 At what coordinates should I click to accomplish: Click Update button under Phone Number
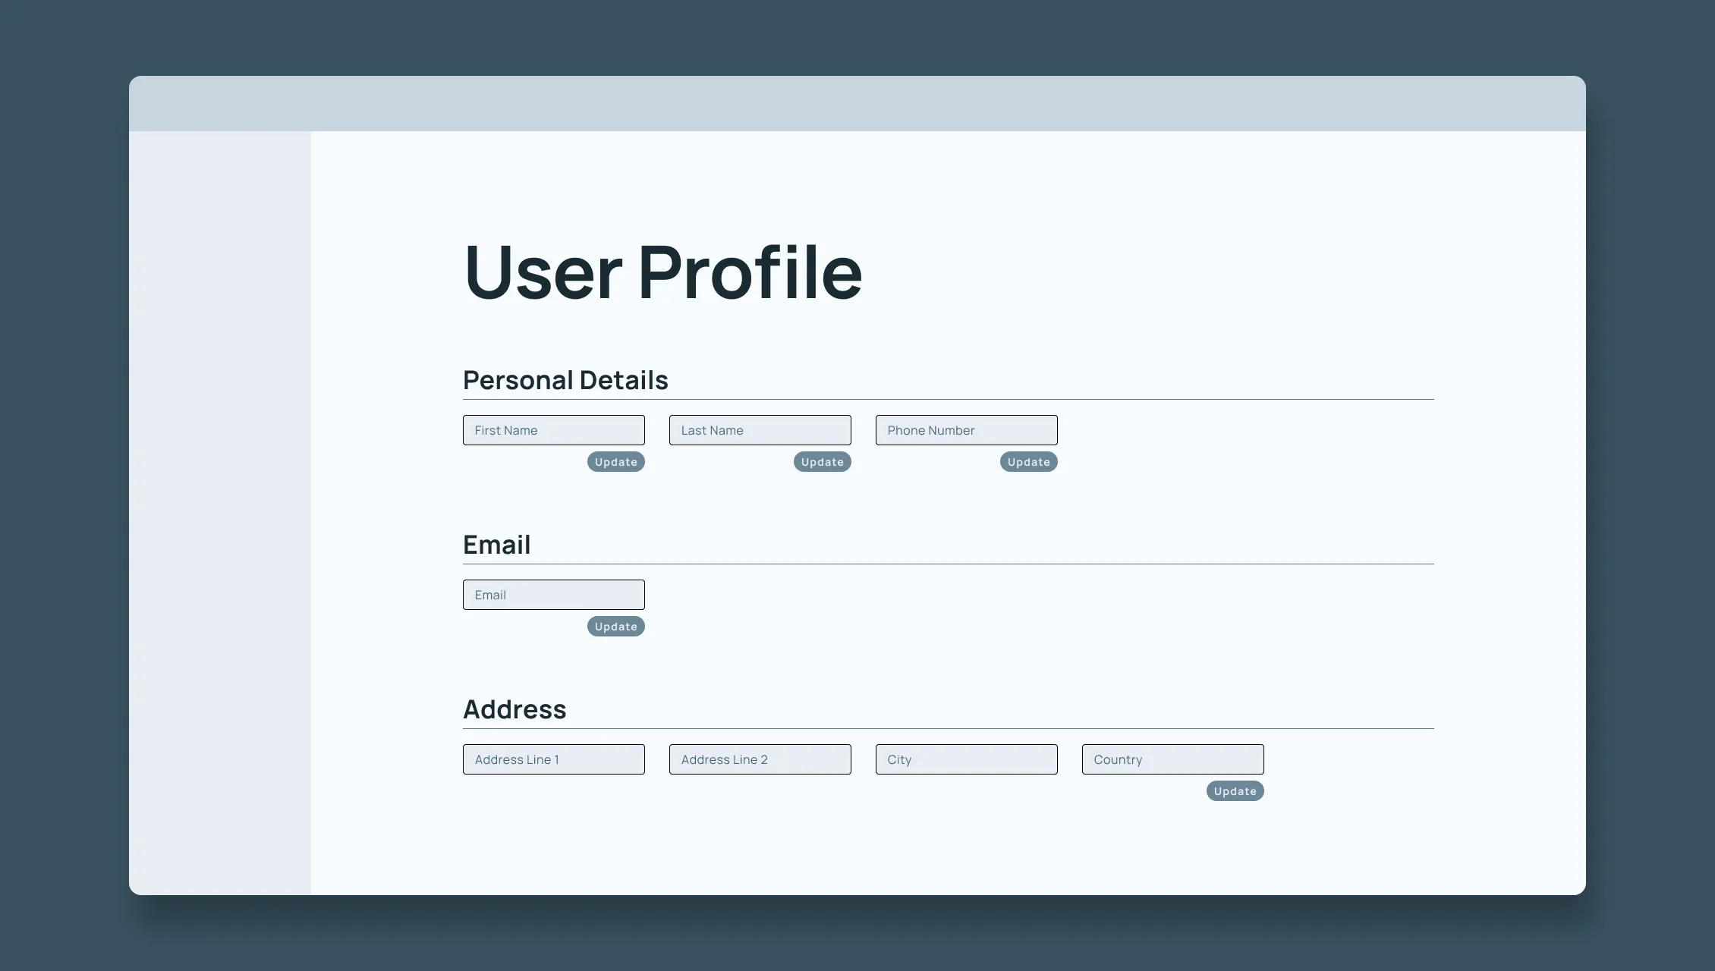(x=1028, y=461)
